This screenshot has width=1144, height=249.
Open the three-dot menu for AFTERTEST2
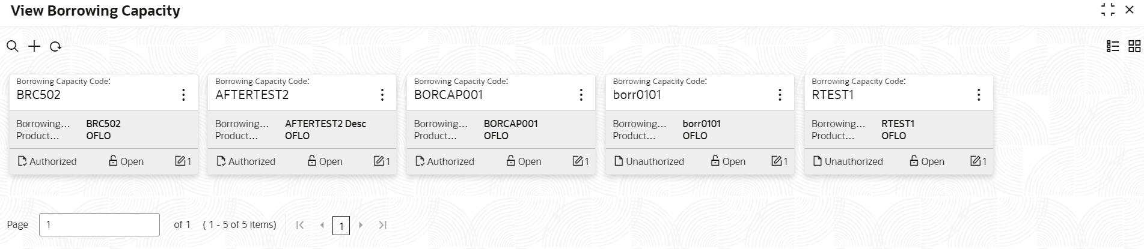[x=382, y=95]
